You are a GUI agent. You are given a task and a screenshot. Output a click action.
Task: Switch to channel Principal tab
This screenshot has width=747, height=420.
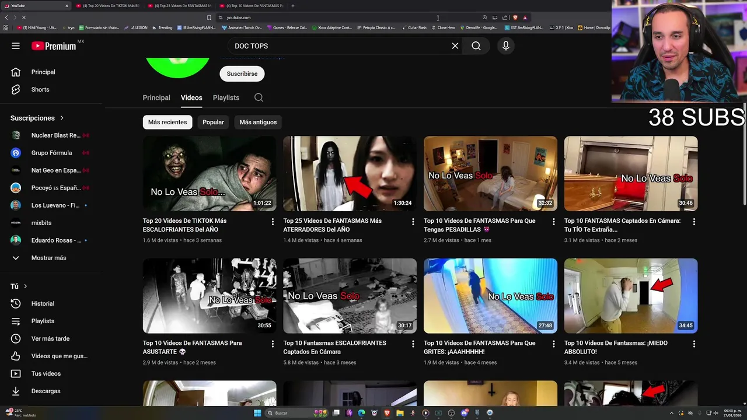tap(156, 97)
